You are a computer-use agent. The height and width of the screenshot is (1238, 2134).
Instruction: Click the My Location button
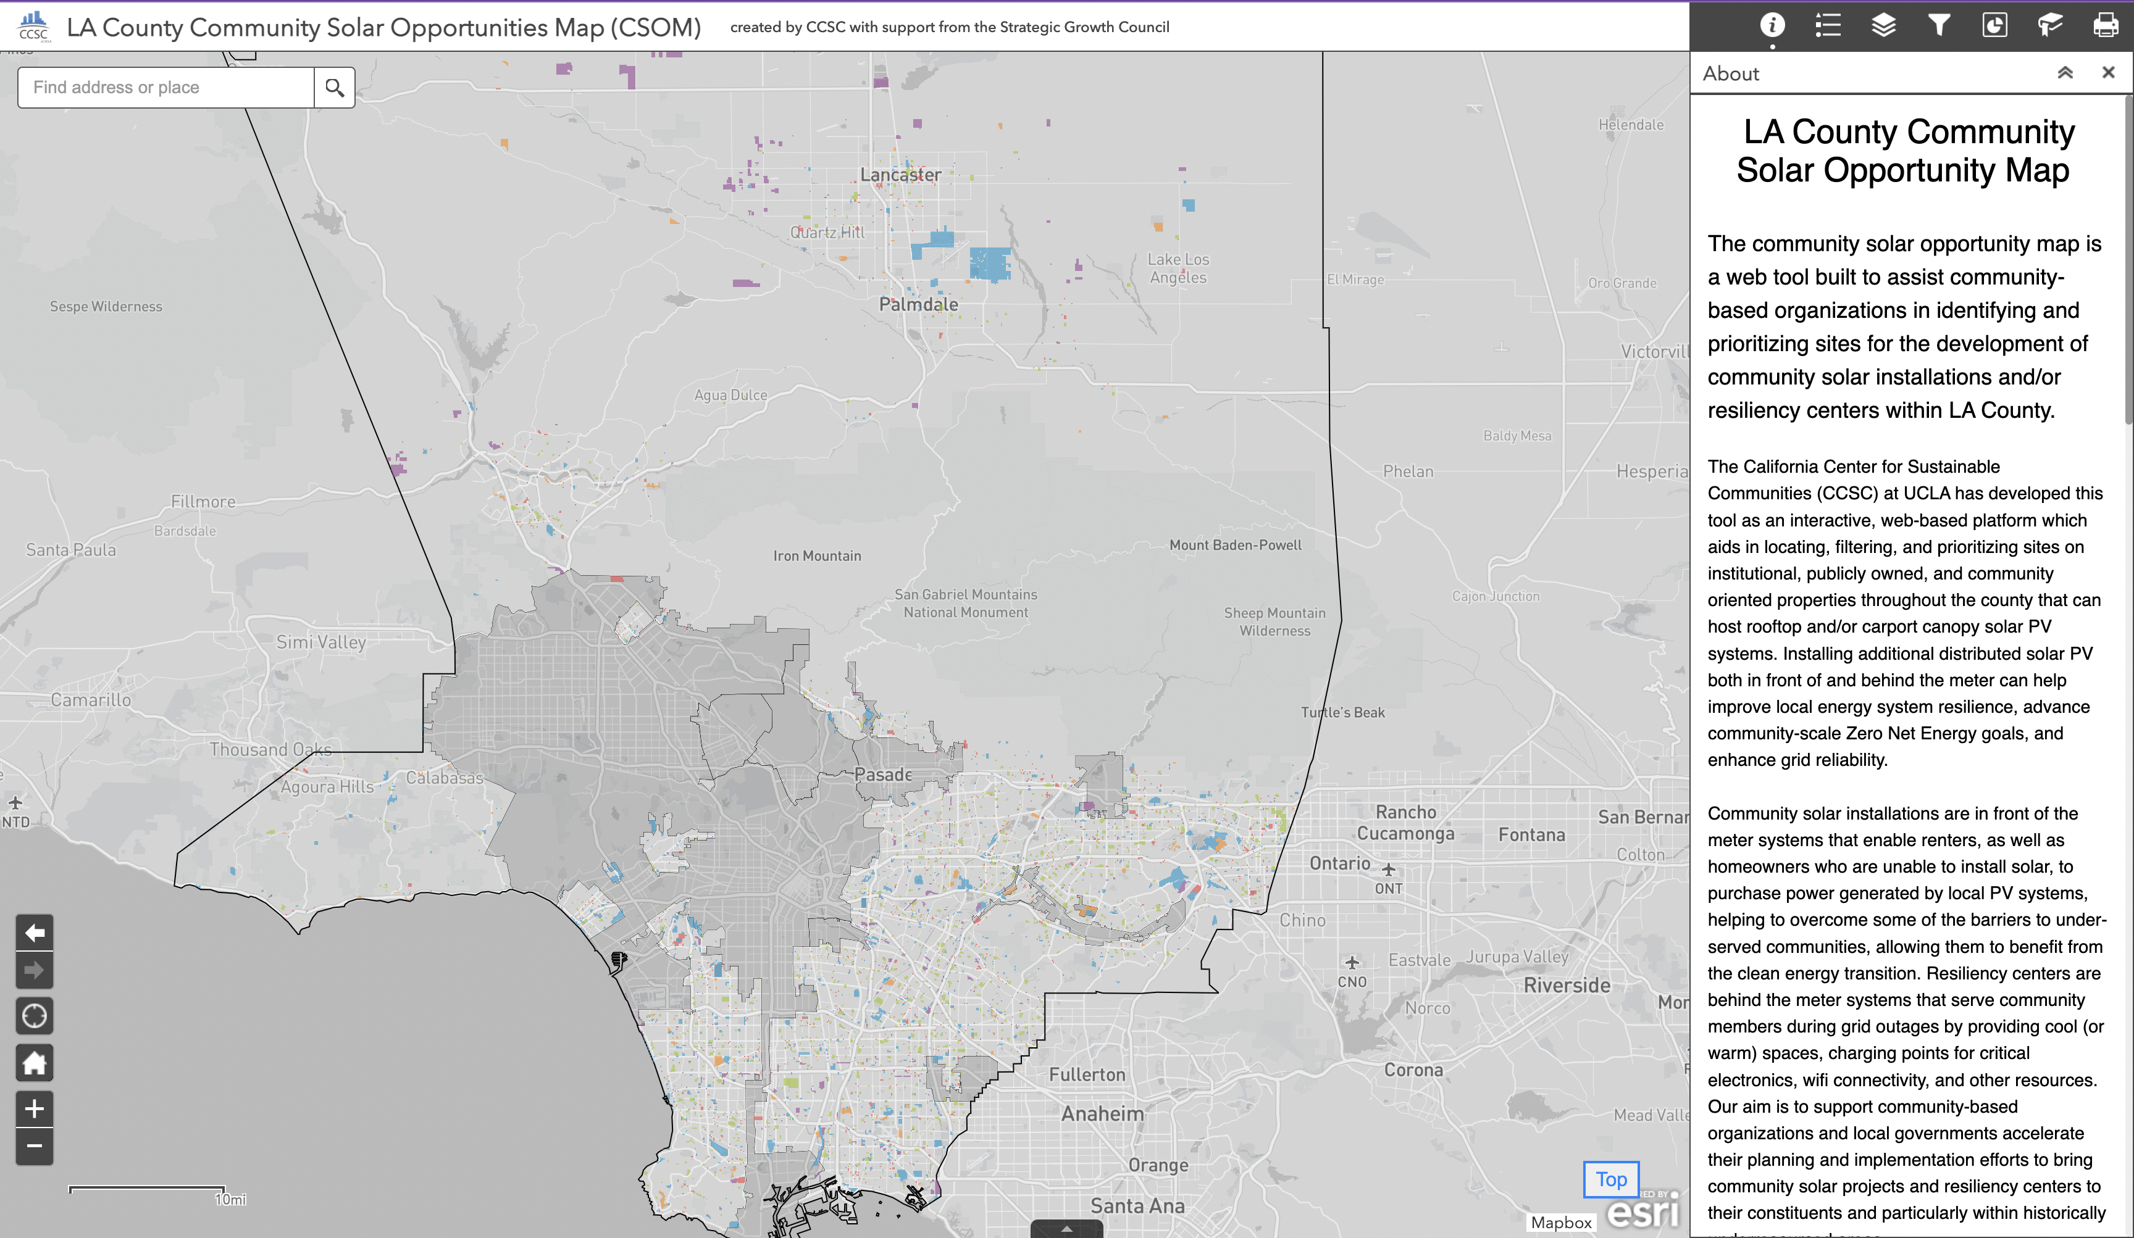point(35,1015)
